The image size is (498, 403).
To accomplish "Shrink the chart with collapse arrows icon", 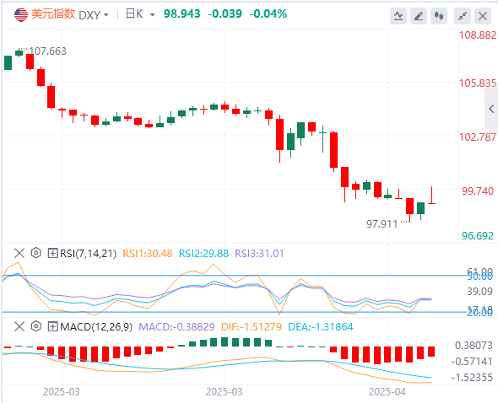I will pyautogui.click(x=463, y=15).
